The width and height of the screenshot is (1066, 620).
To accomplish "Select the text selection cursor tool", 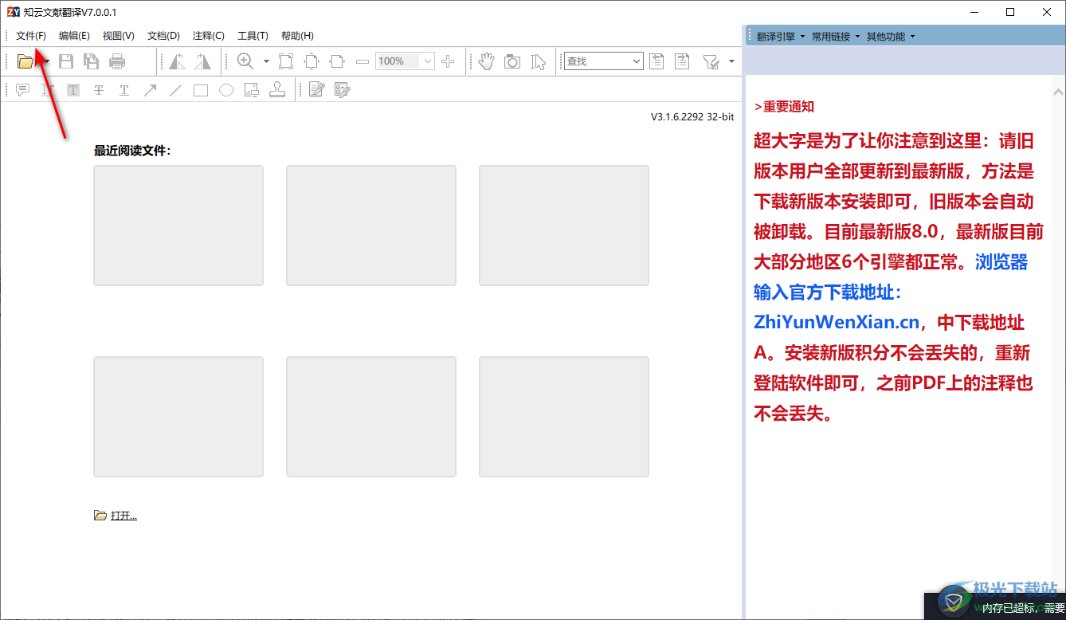I will (x=539, y=61).
